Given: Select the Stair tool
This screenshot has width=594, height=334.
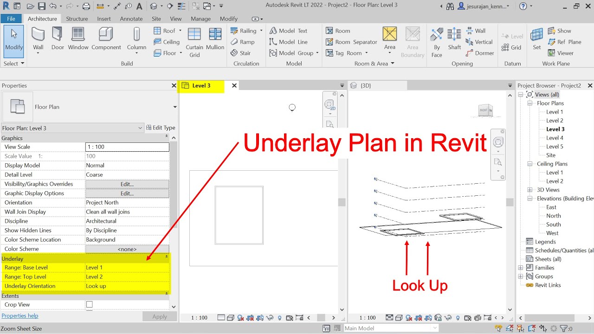Looking at the screenshot, I should 241,53.
